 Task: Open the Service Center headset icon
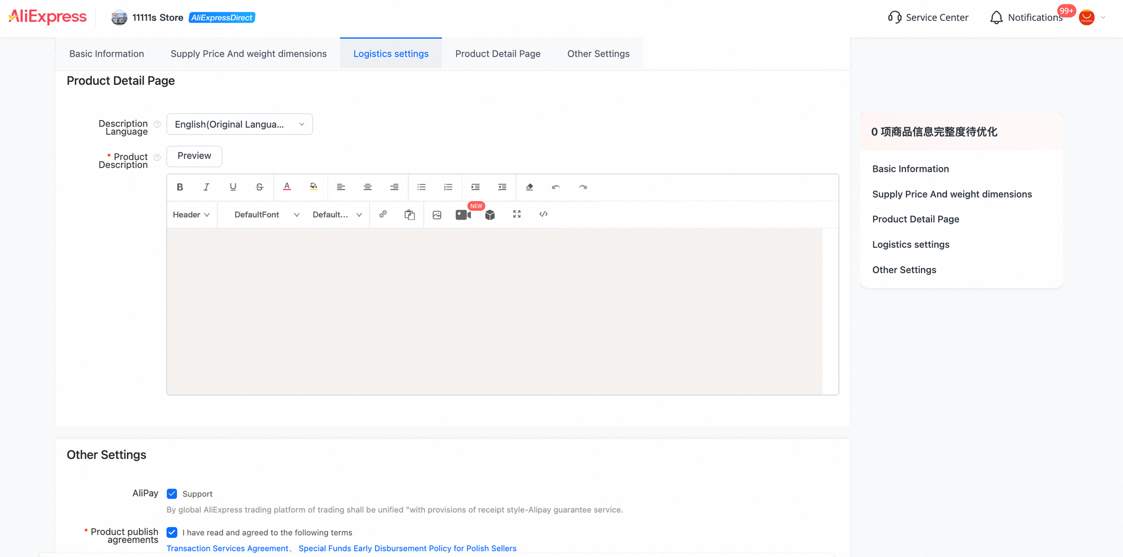tap(894, 17)
